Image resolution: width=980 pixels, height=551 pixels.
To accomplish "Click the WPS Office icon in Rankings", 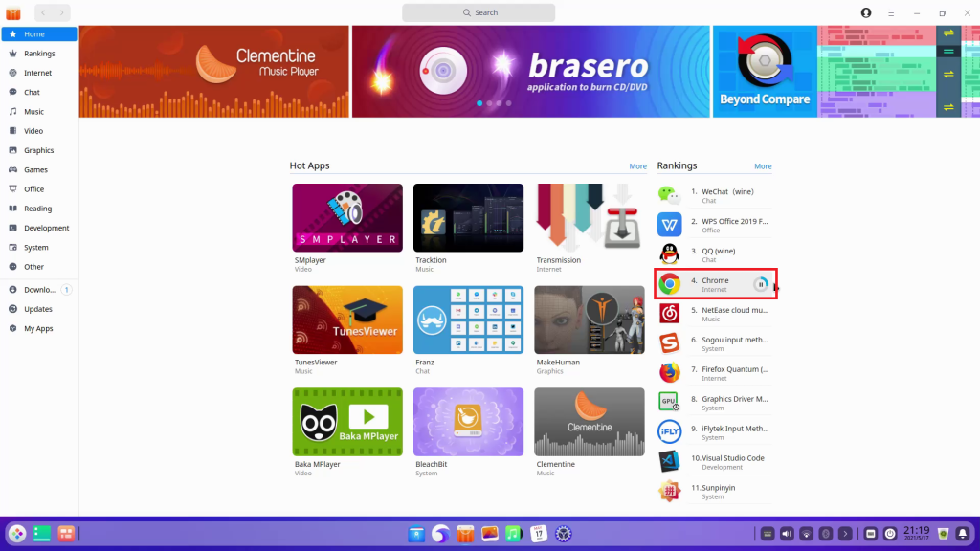I will click(669, 225).
